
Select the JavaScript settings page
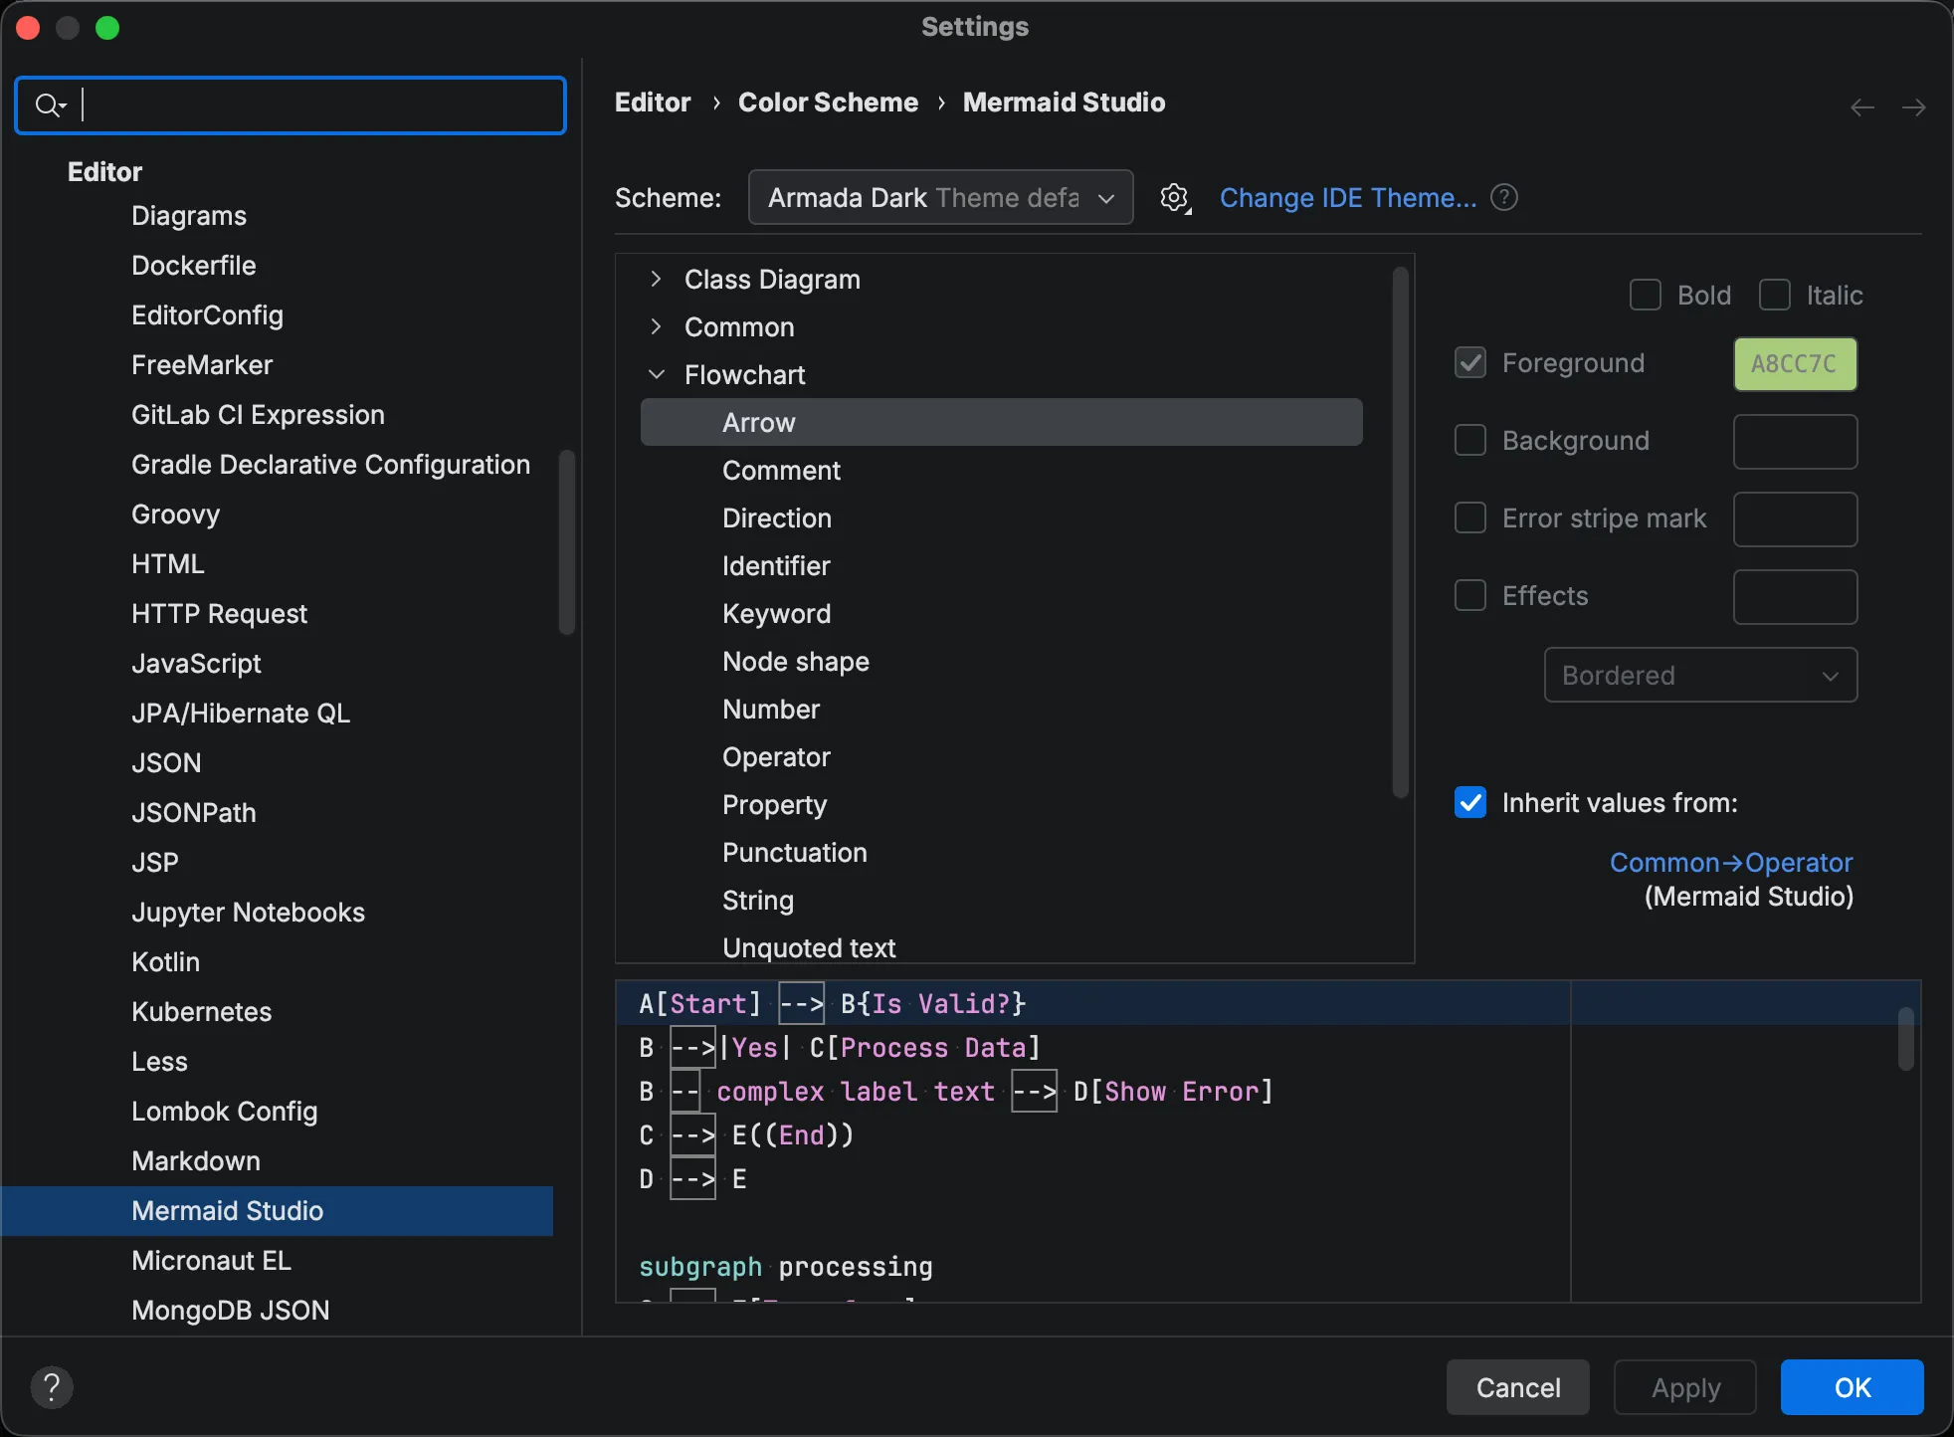click(x=196, y=663)
